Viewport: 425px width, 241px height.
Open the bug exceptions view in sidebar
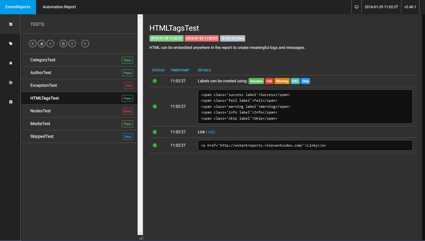tap(11, 63)
